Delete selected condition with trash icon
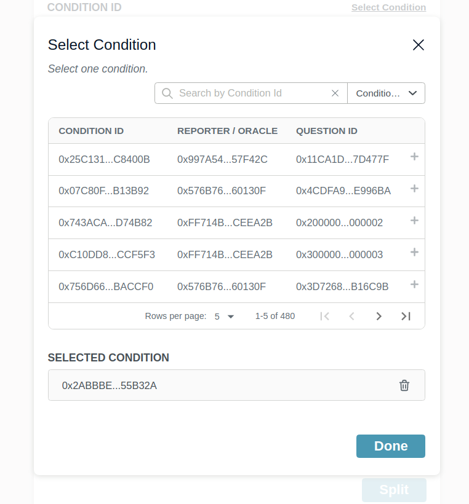469x504 pixels. [404, 385]
